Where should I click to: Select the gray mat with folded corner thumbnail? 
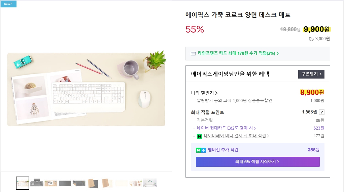79,183
